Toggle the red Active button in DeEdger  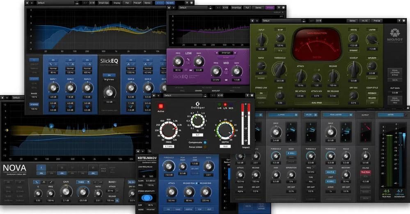click(x=160, y=106)
